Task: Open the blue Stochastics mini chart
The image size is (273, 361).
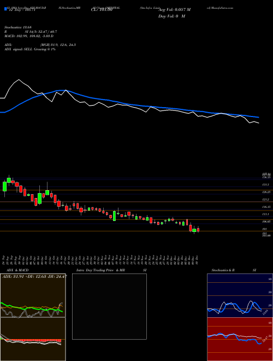Action: coord(240,295)
